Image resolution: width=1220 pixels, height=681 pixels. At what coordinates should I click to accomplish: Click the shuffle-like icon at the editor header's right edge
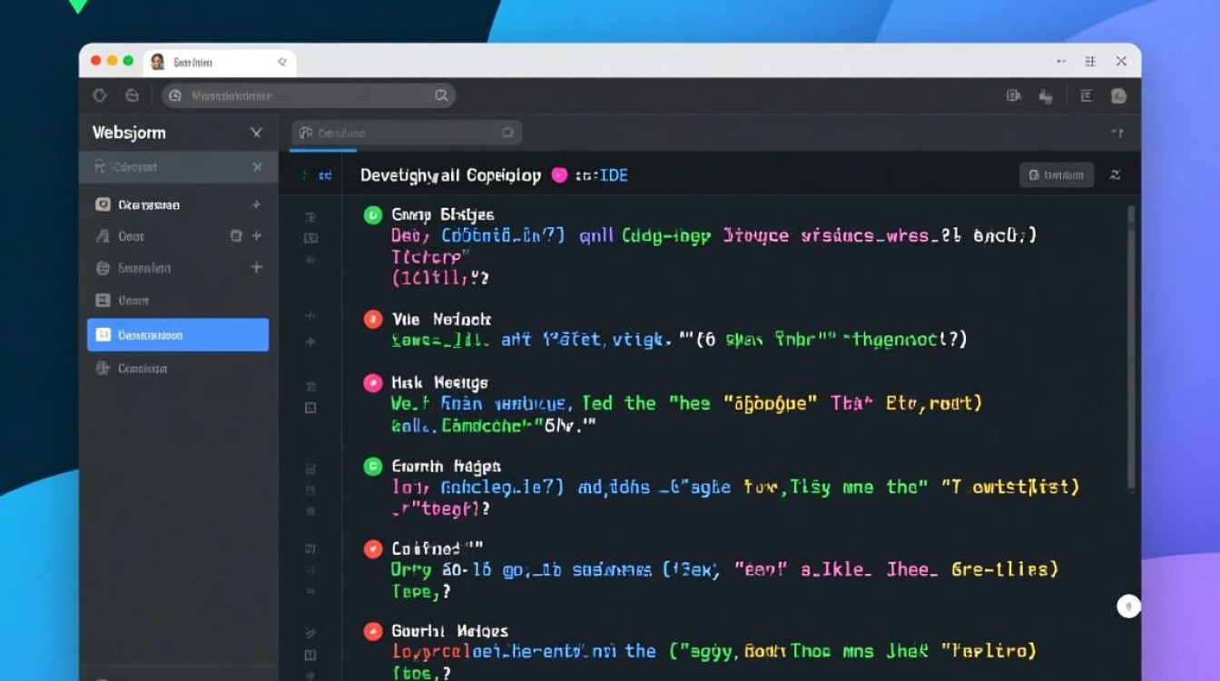click(1116, 175)
